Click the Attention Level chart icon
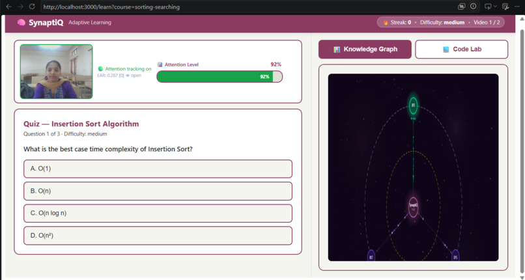 (x=160, y=64)
